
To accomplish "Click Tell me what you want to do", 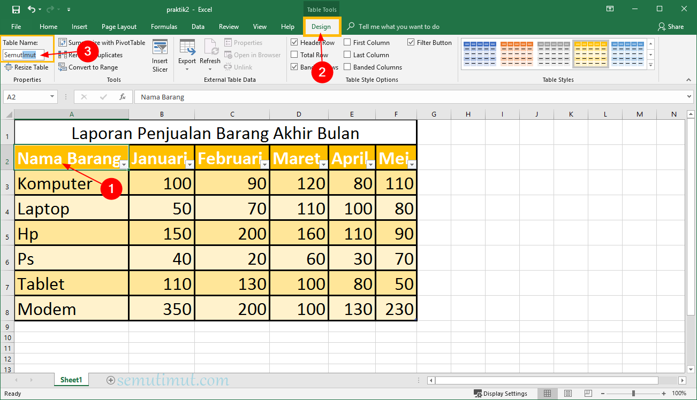I will click(x=399, y=27).
